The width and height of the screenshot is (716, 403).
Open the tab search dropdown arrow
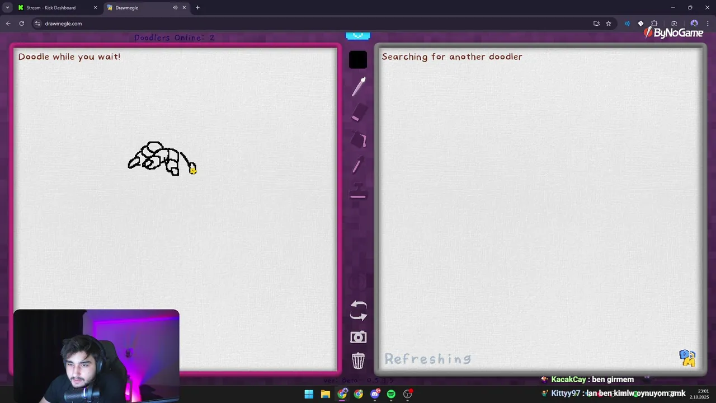tap(7, 8)
